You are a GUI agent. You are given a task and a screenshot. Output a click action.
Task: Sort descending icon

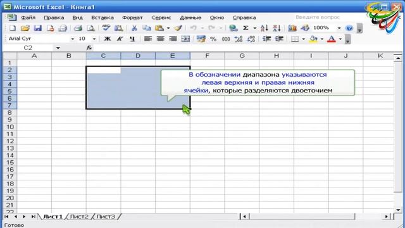[277, 28]
